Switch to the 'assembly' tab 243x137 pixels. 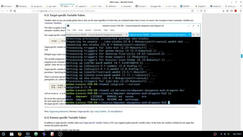126,6
